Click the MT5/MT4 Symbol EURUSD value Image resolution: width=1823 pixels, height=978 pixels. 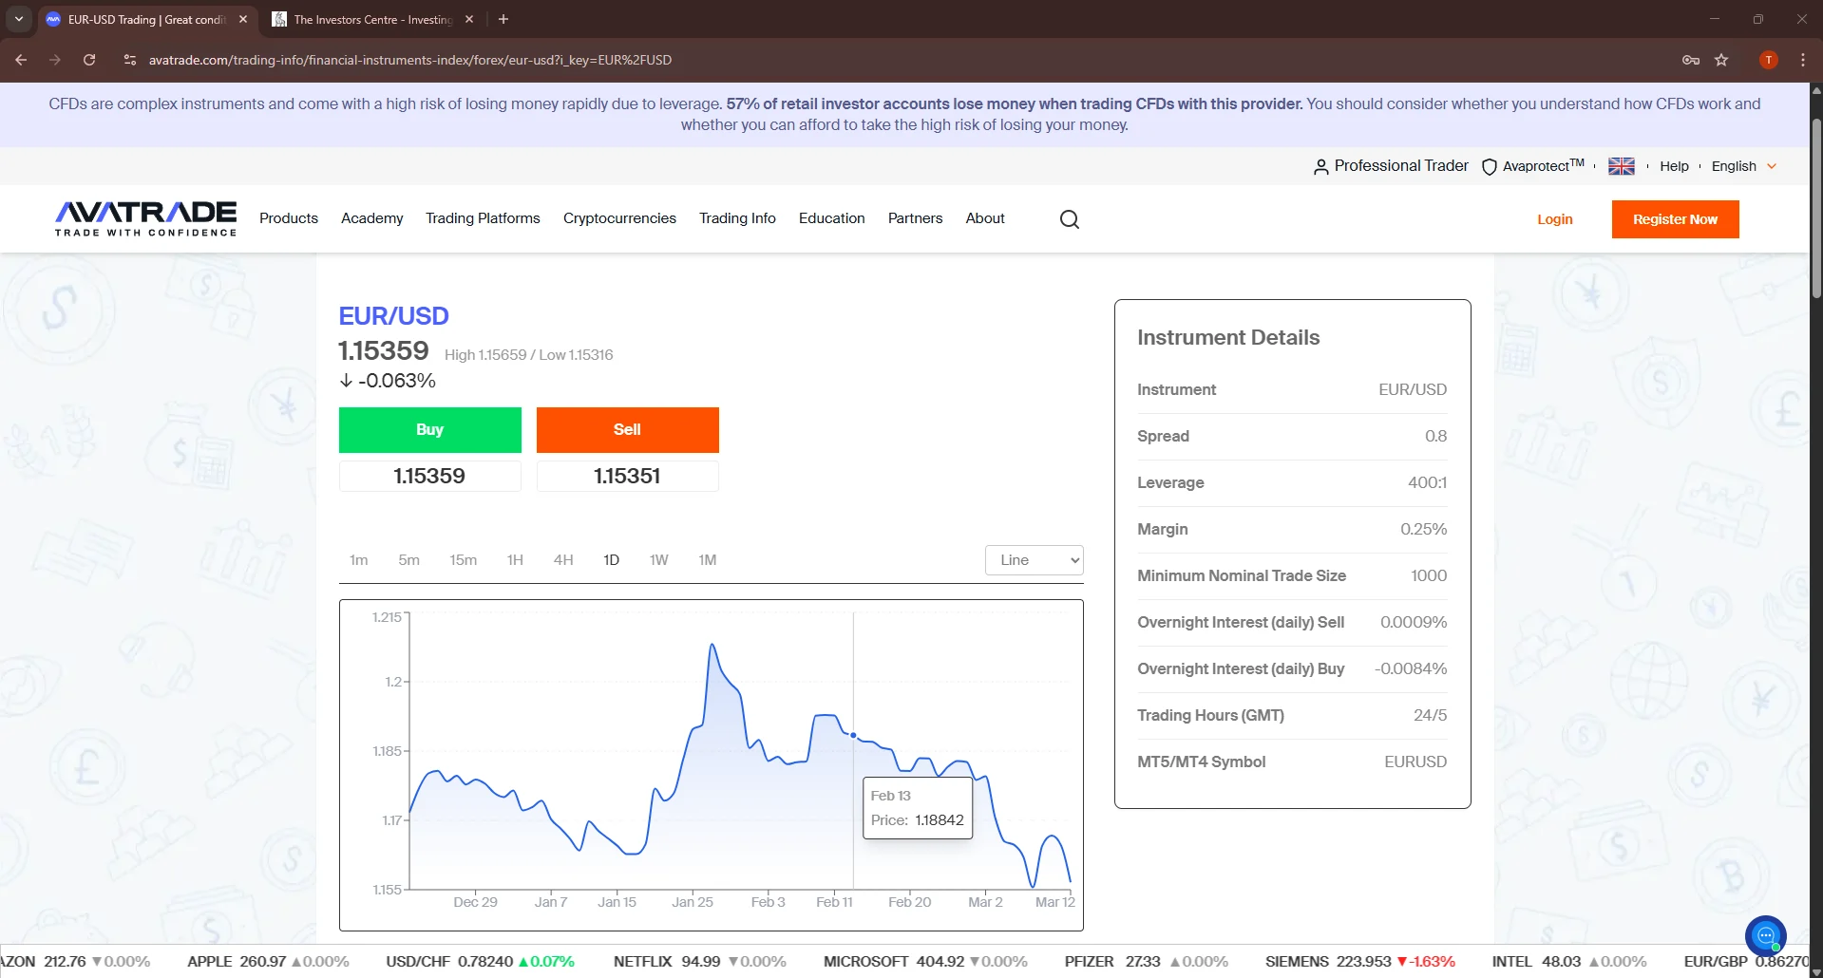pyautogui.click(x=1415, y=762)
